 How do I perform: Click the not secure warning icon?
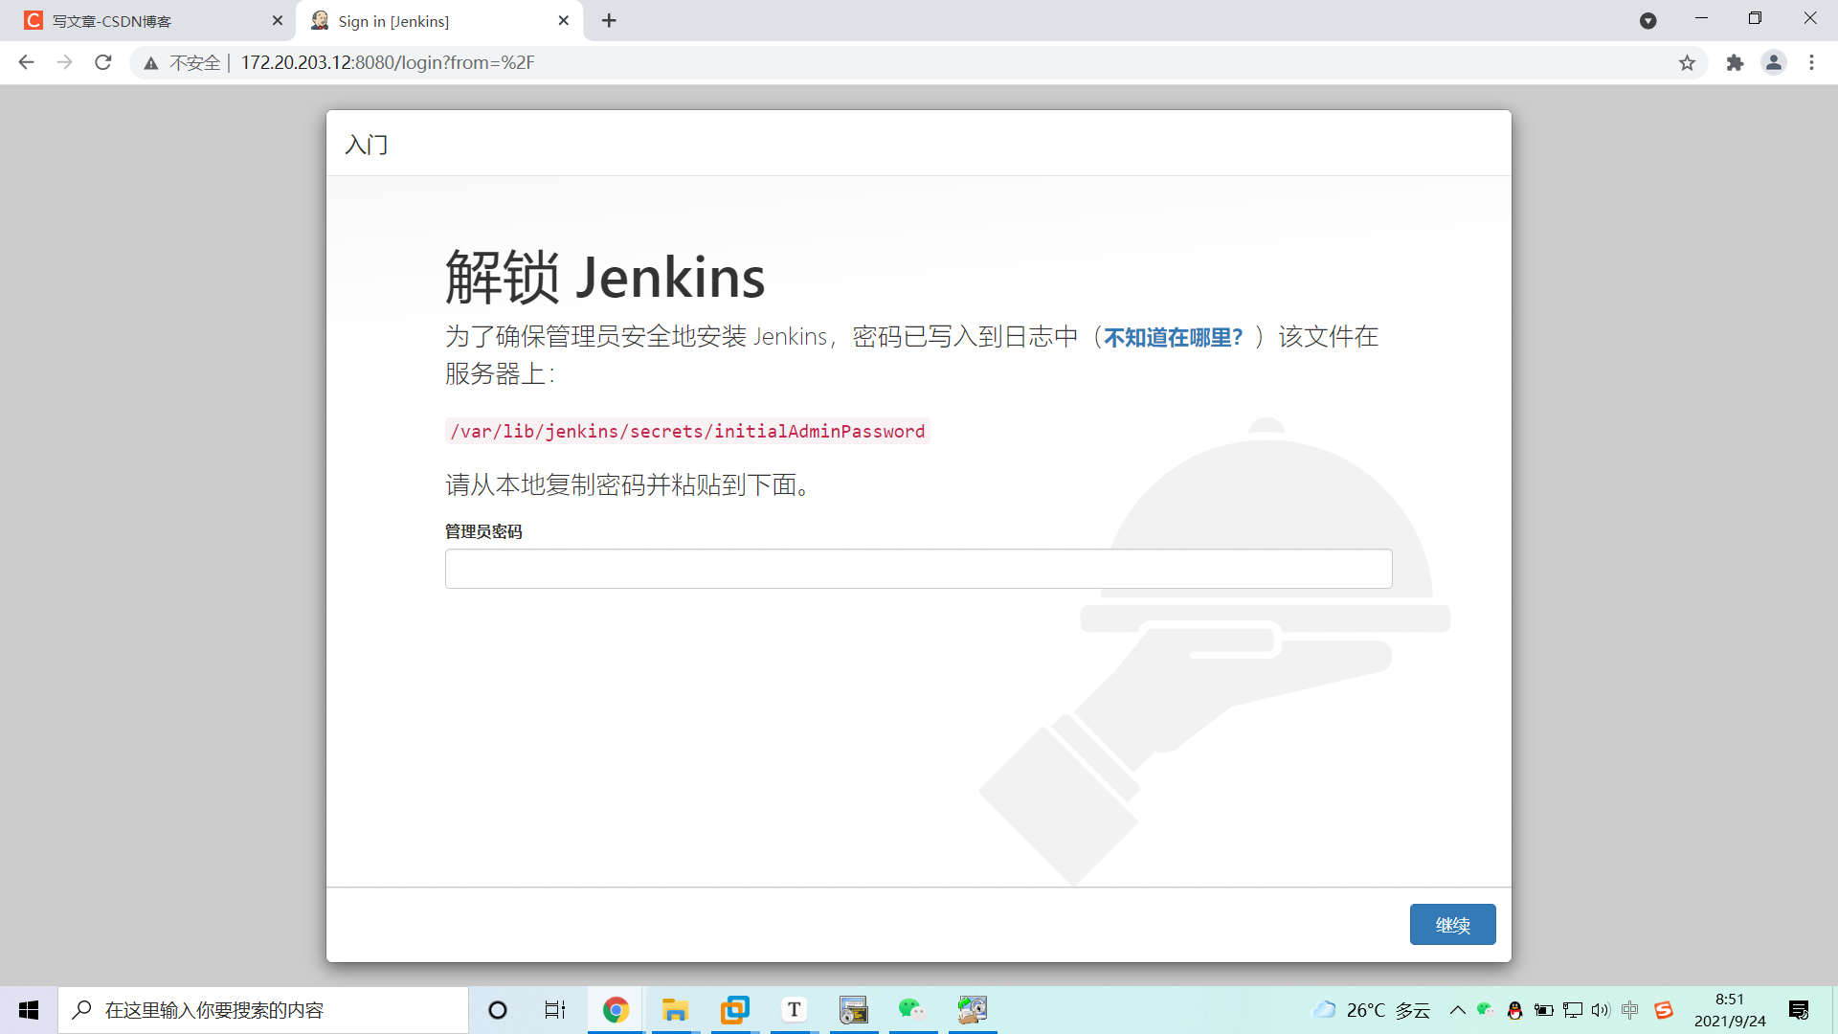(150, 63)
